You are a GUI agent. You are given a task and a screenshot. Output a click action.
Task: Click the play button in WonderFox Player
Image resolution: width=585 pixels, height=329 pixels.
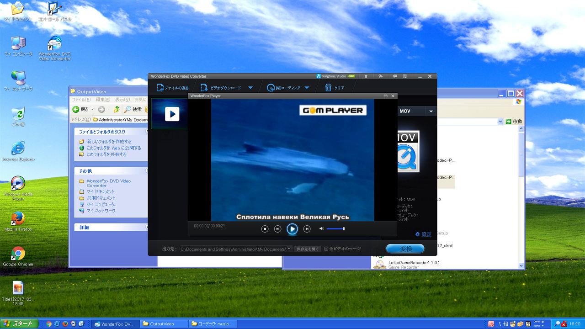point(292,229)
